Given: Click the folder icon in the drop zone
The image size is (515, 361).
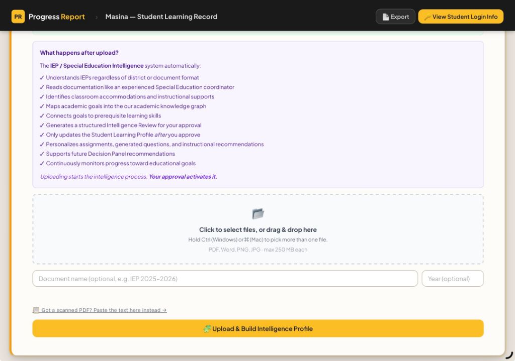Looking at the screenshot, I should click(x=258, y=213).
